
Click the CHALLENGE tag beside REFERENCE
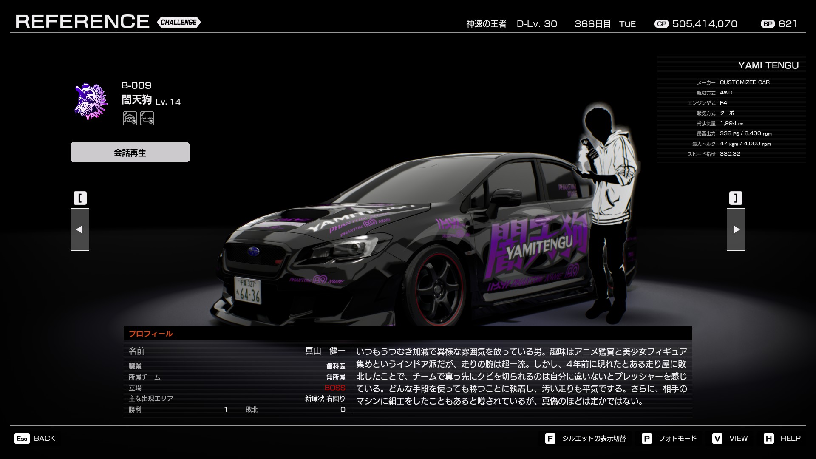pyautogui.click(x=178, y=22)
